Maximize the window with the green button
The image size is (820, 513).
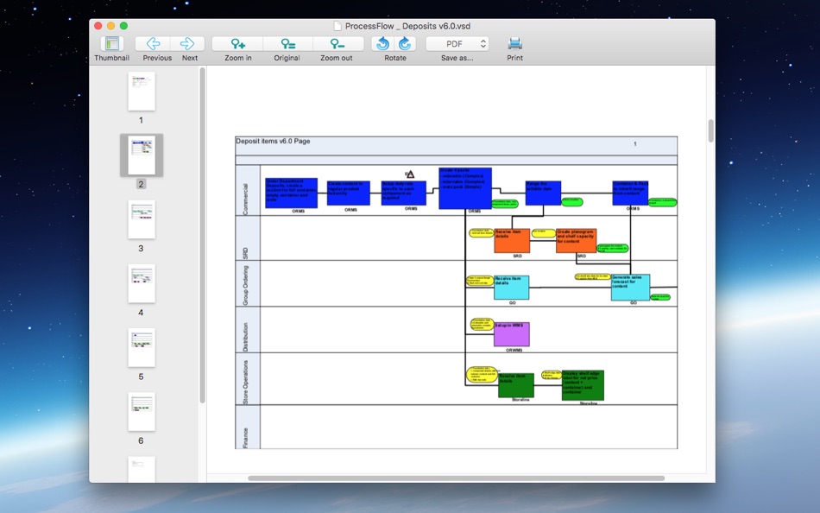123,26
